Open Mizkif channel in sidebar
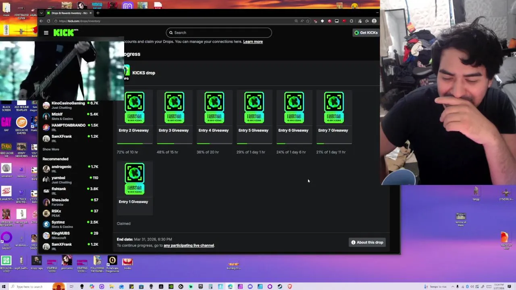Screen dimensions: 516x290 click(71, 116)
